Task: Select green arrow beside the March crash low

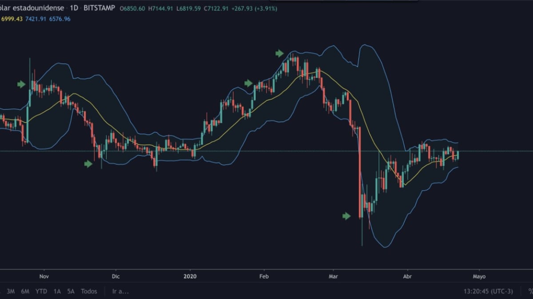Action: tap(346, 216)
